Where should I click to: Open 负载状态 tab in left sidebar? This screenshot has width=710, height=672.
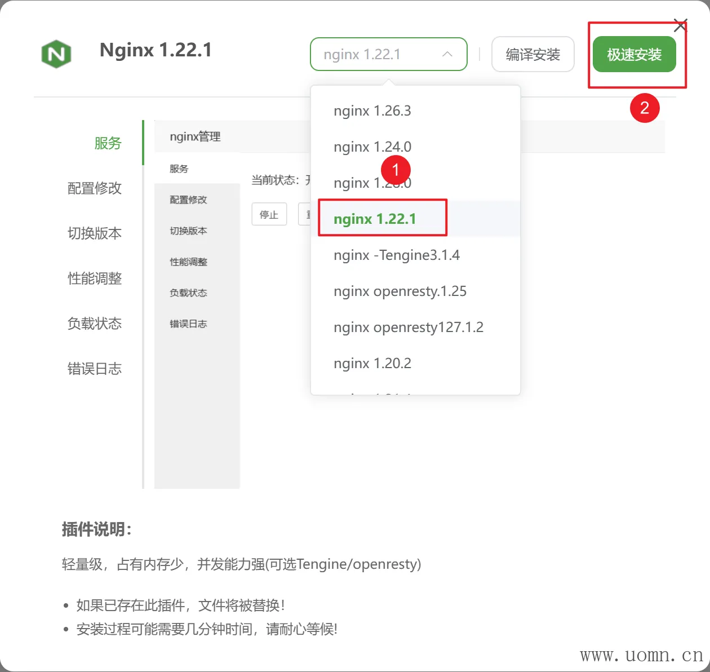[95, 324]
